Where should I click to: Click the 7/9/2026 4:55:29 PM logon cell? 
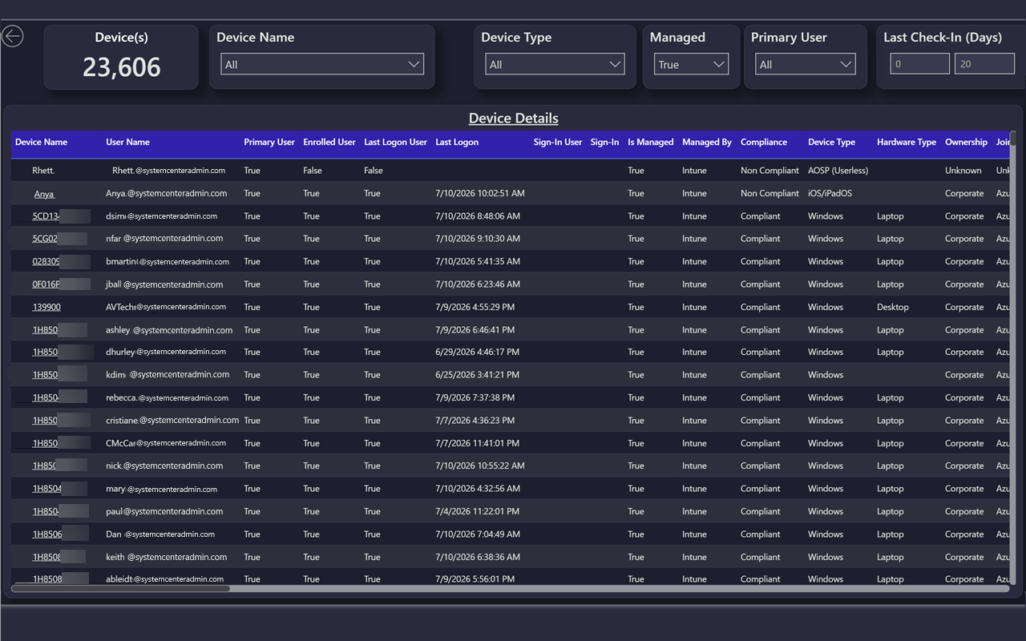pos(475,307)
